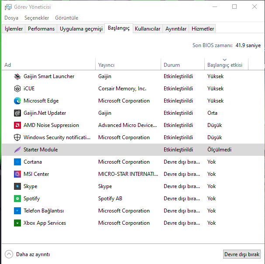Open the Hizmetler tab
Image resolution: width=265 pixels, height=264 pixels.
(x=203, y=29)
